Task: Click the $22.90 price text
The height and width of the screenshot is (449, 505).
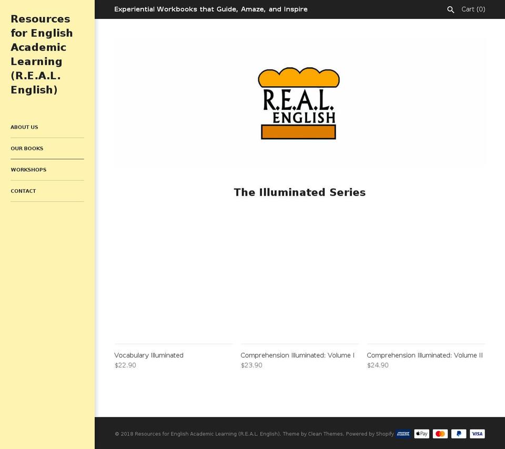Action: (x=125, y=365)
